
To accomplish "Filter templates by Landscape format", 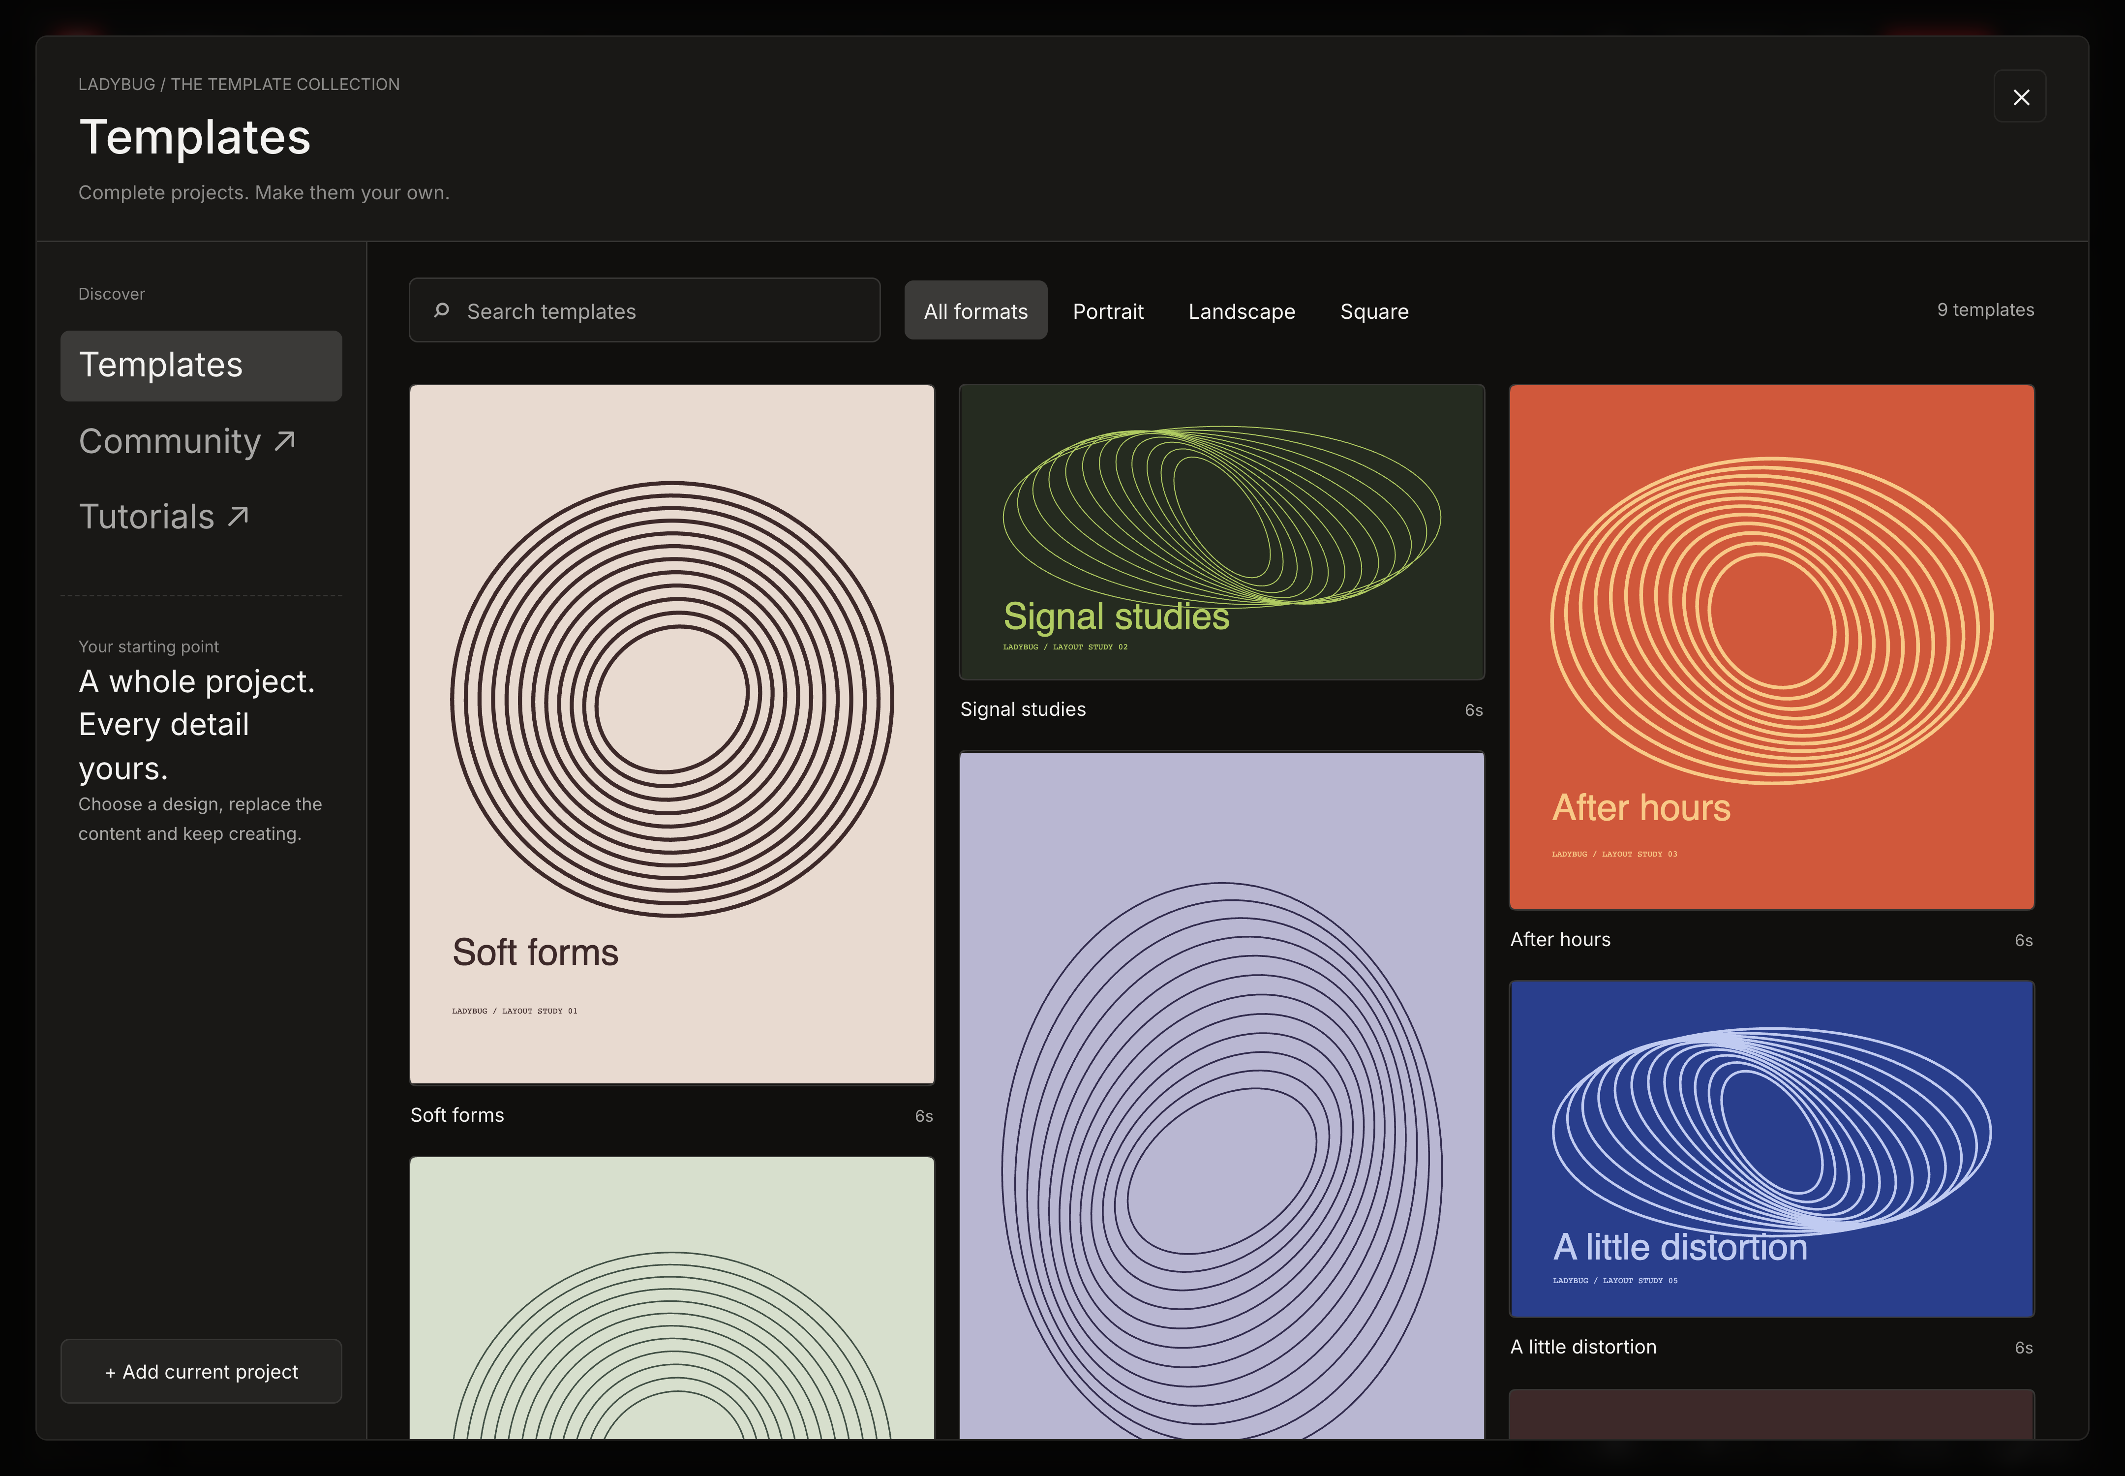I will 1242,311.
